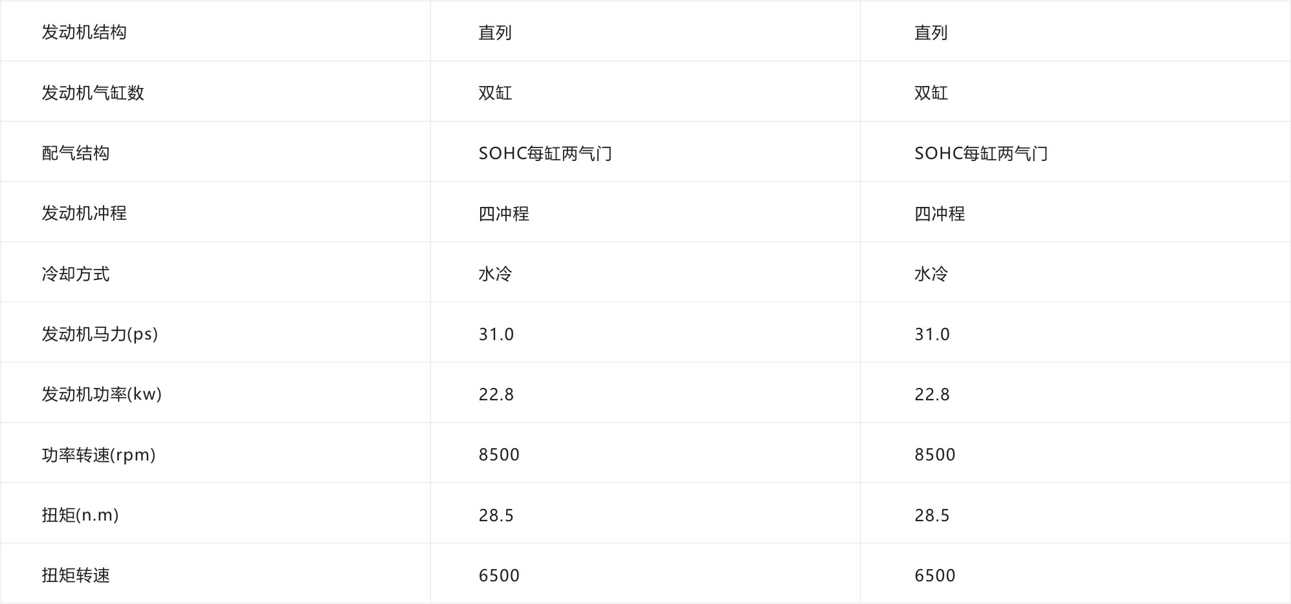Click the 发动机结构 row label
This screenshot has height=604, width=1291.
[x=84, y=32]
